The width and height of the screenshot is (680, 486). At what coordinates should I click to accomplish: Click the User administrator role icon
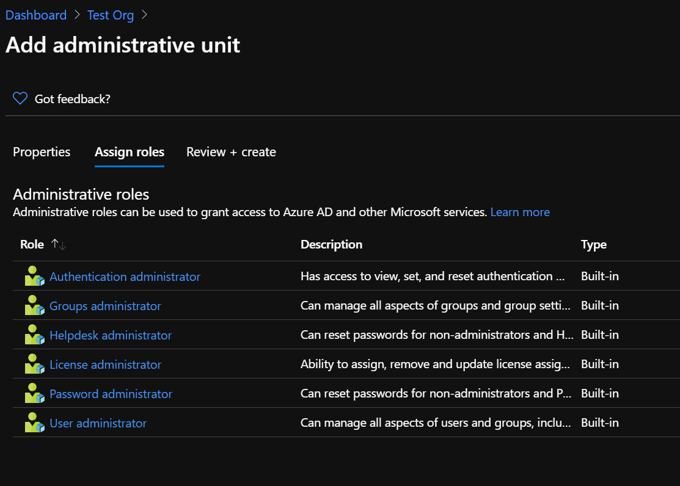tap(35, 423)
